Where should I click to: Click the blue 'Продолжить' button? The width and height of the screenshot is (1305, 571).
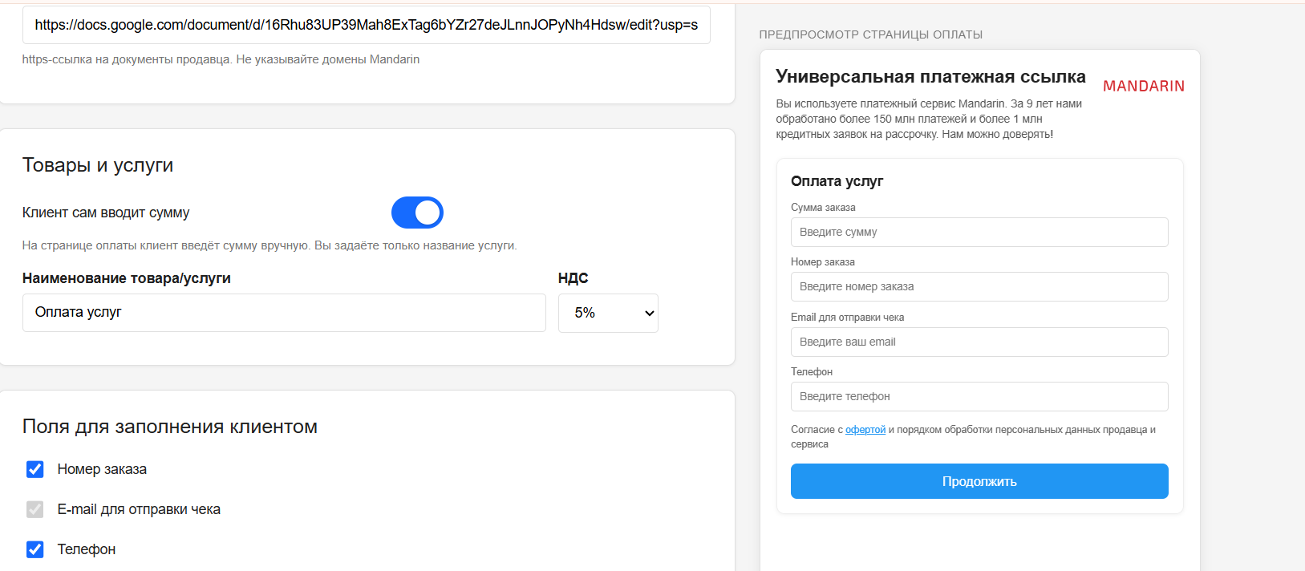coord(979,481)
